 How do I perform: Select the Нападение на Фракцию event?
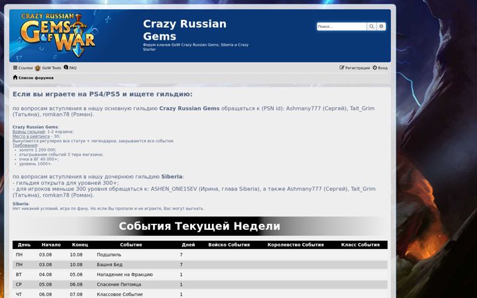[125, 275]
